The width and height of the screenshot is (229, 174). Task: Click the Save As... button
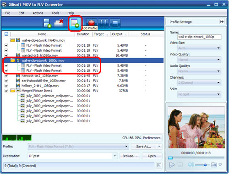[143, 147]
